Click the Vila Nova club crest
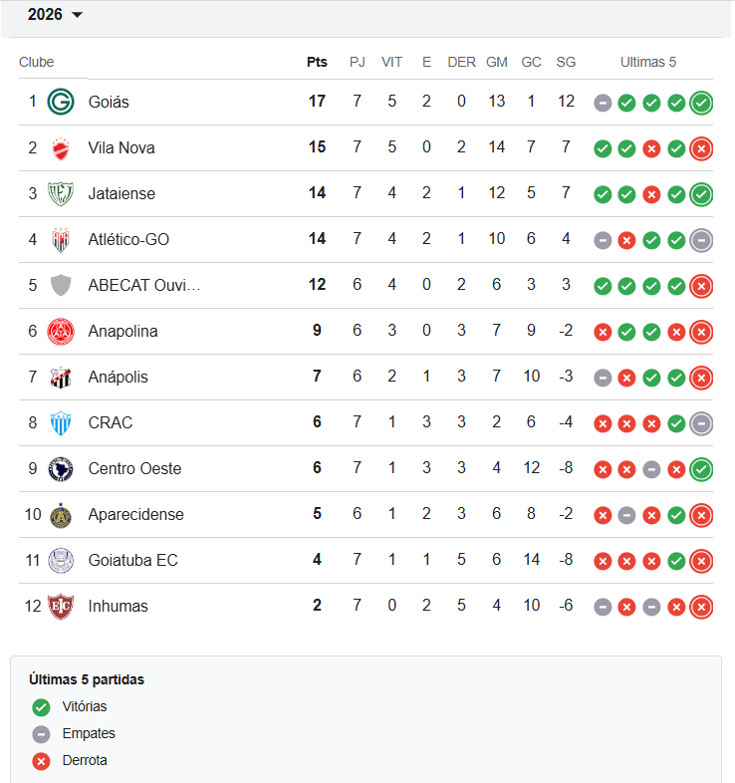735x783 pixels. (x=61, y=147)
